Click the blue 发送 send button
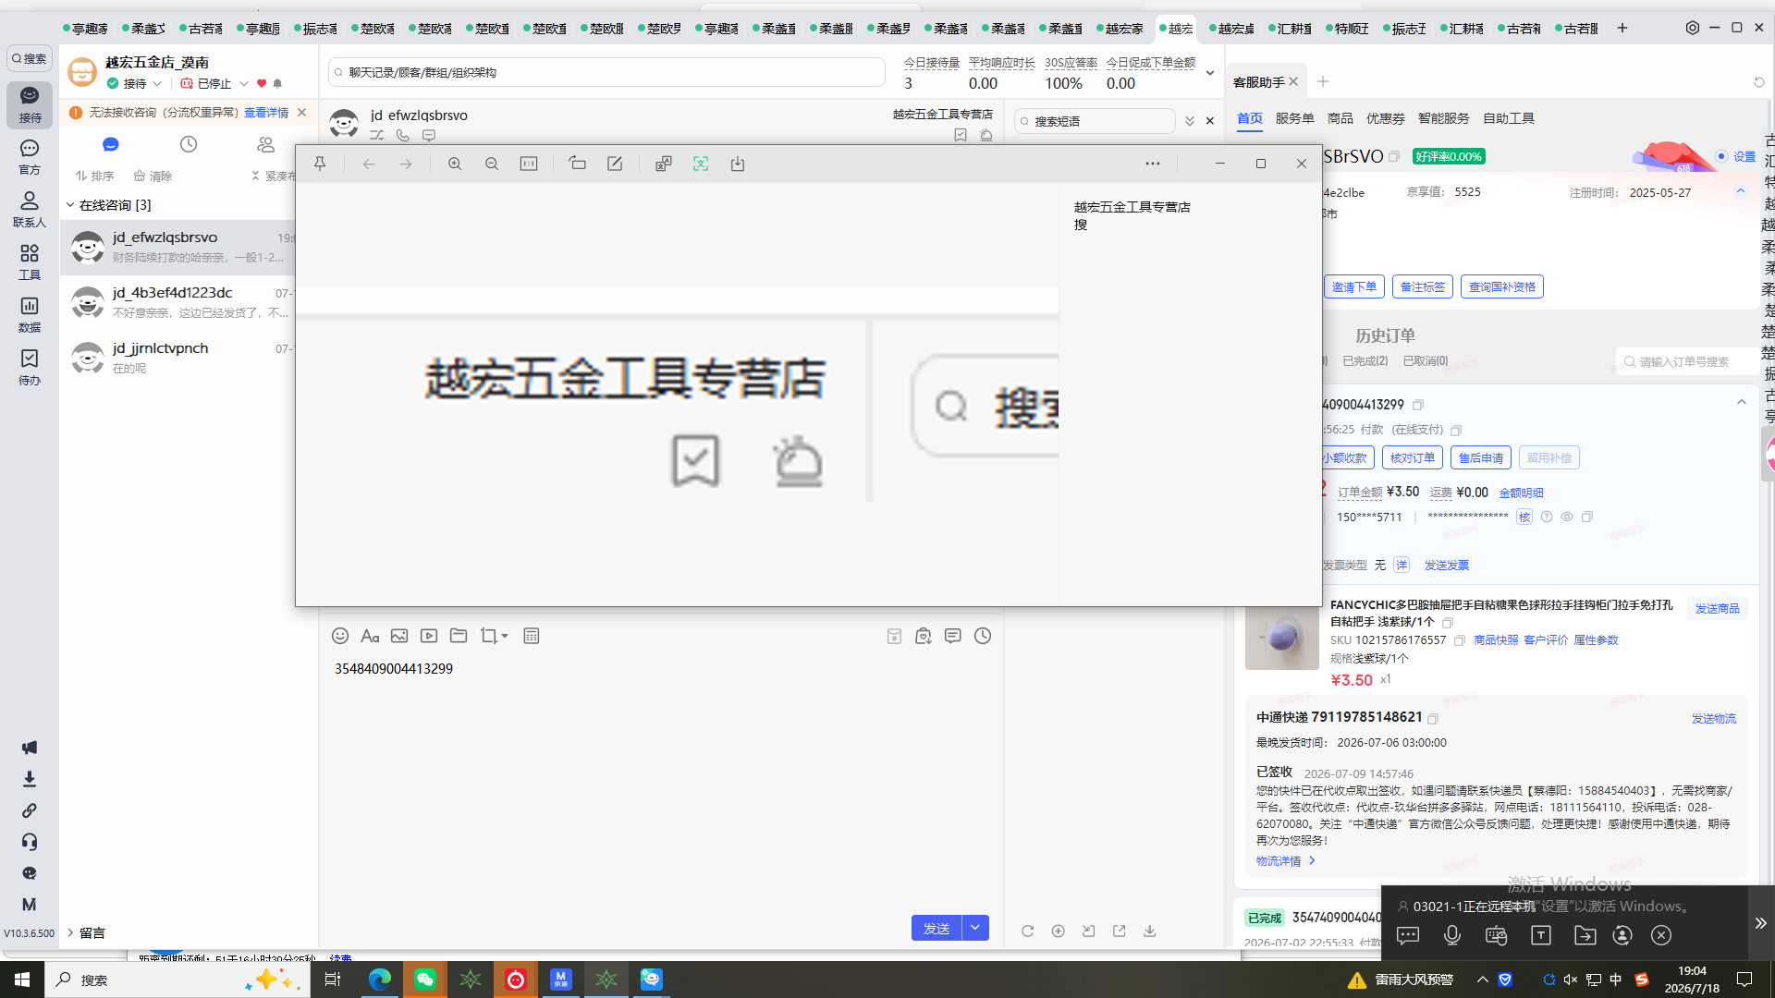Image resolution: width=1775 pixels, height=998 pixels. tap(936, 928)
